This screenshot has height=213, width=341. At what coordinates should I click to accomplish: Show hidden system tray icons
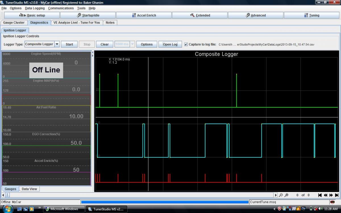(x=275, y=209)
